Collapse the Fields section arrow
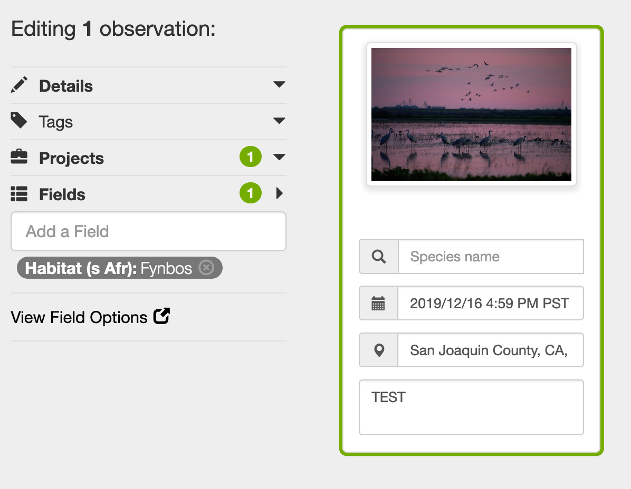631x489 pixels. click(x=279, y=193)
